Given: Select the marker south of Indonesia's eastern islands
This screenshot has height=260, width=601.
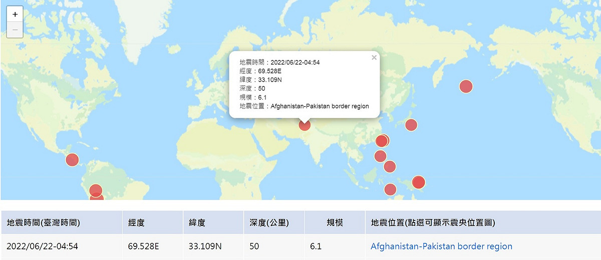Looking at the screenshot, I should click(390, 189).
